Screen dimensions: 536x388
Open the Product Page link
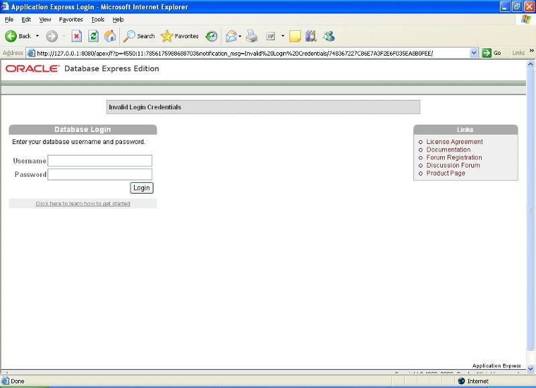(446, 174)
